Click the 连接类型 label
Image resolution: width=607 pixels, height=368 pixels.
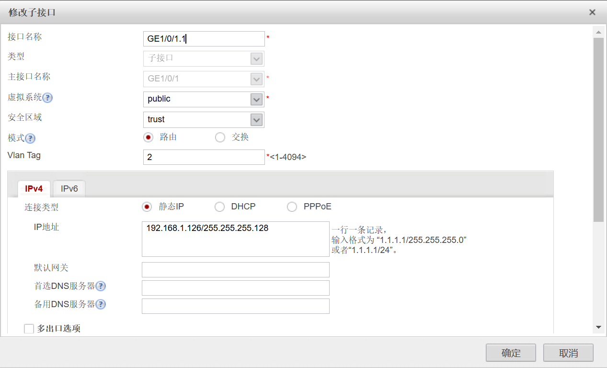pos(42,207)
